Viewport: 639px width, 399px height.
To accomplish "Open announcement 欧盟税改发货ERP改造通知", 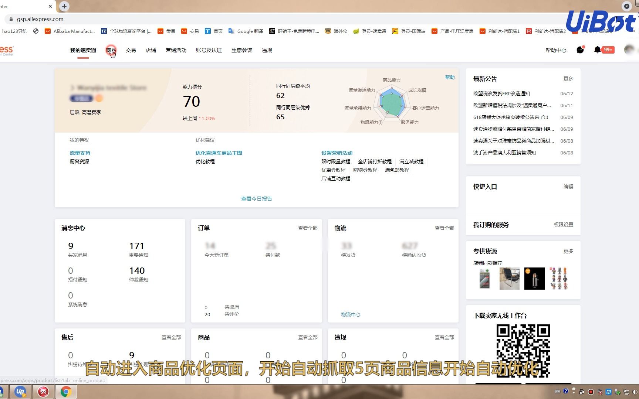I will pos(501,93).
